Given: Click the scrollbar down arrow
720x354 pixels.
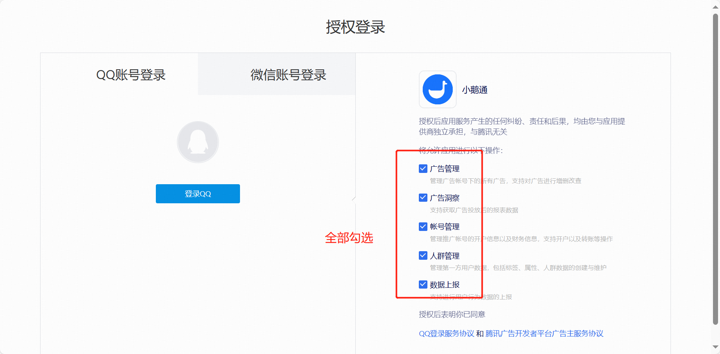Looking at the screenshot, I should 715,347.
